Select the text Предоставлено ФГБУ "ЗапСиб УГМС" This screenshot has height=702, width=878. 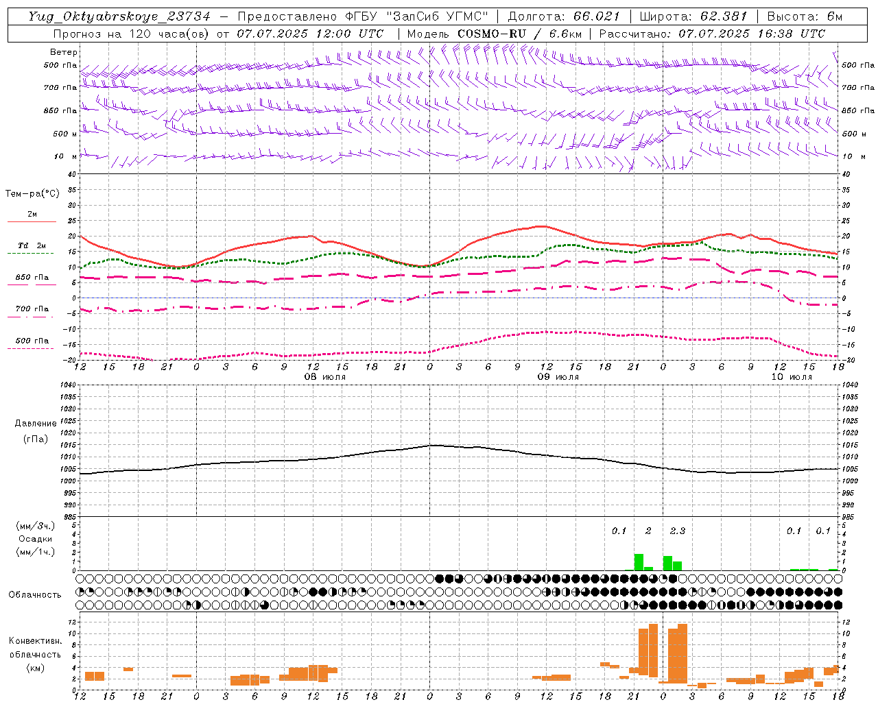pyautogui.click(x=362, y=16)
